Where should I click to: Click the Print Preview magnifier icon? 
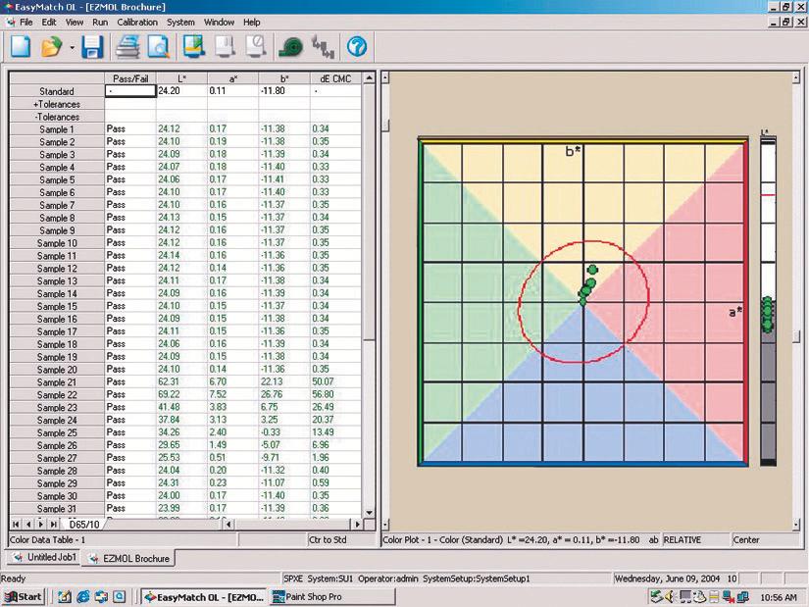(x=159, y=46)
